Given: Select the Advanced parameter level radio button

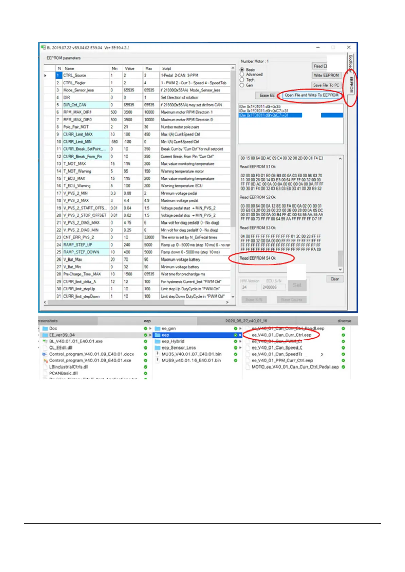Looking at the screenshot, I should [x=242, y=74].
